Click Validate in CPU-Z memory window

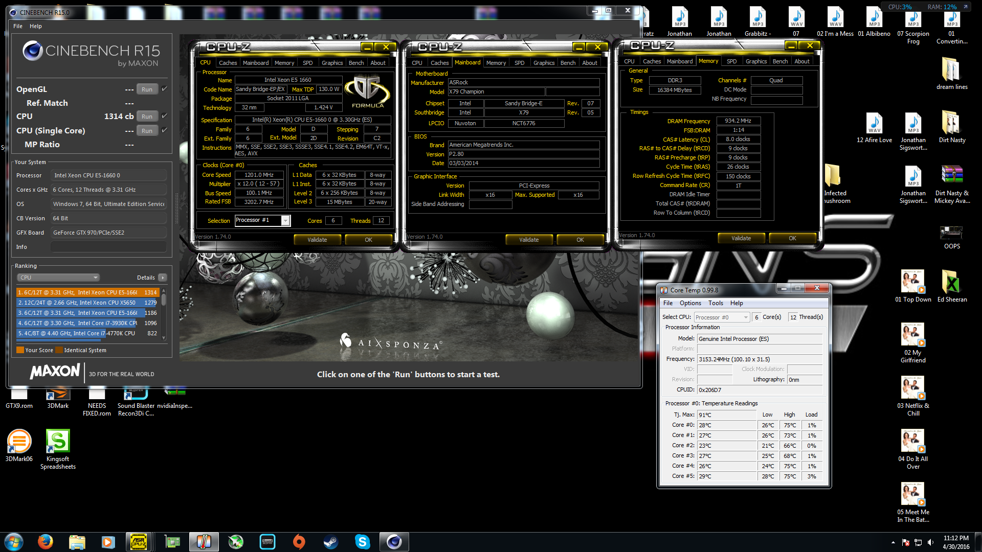pyautogui.click(x=741, y=238)
